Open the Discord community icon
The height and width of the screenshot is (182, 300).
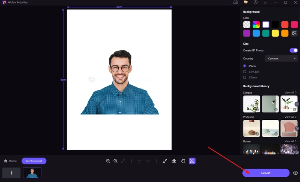[235, 2]
